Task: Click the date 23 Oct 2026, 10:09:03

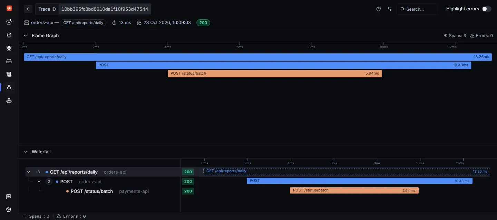Action: (x=167, y=23)
